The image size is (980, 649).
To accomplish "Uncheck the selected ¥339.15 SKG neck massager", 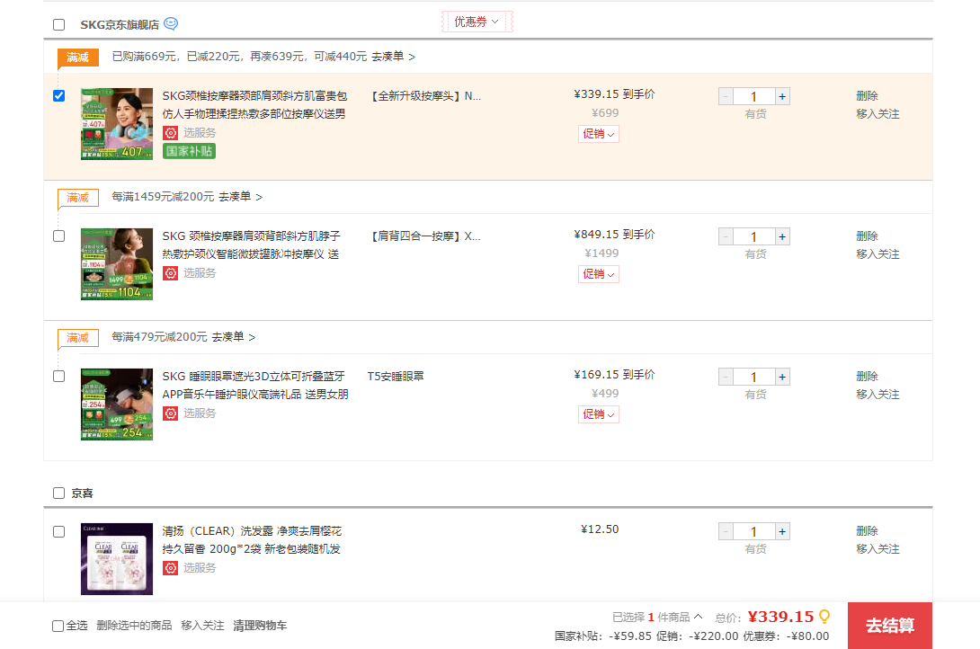I will coord(59,96).
